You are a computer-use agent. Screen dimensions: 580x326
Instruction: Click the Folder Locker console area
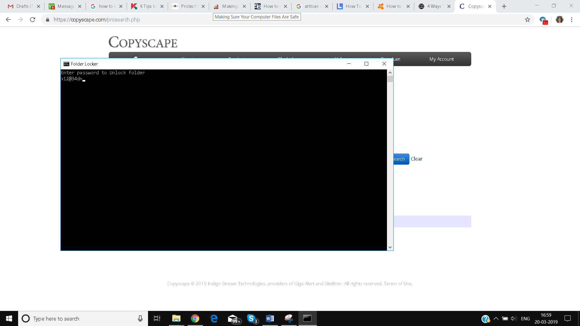224,160
